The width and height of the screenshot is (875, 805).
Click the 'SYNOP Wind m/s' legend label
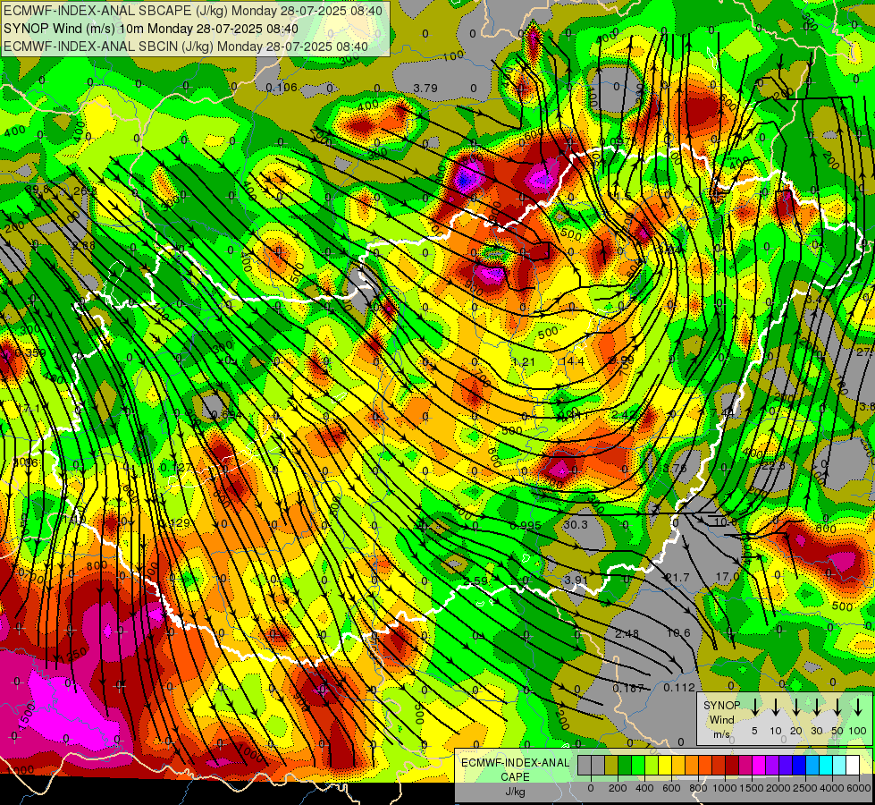pyautogui.click(x=721, y=719)
